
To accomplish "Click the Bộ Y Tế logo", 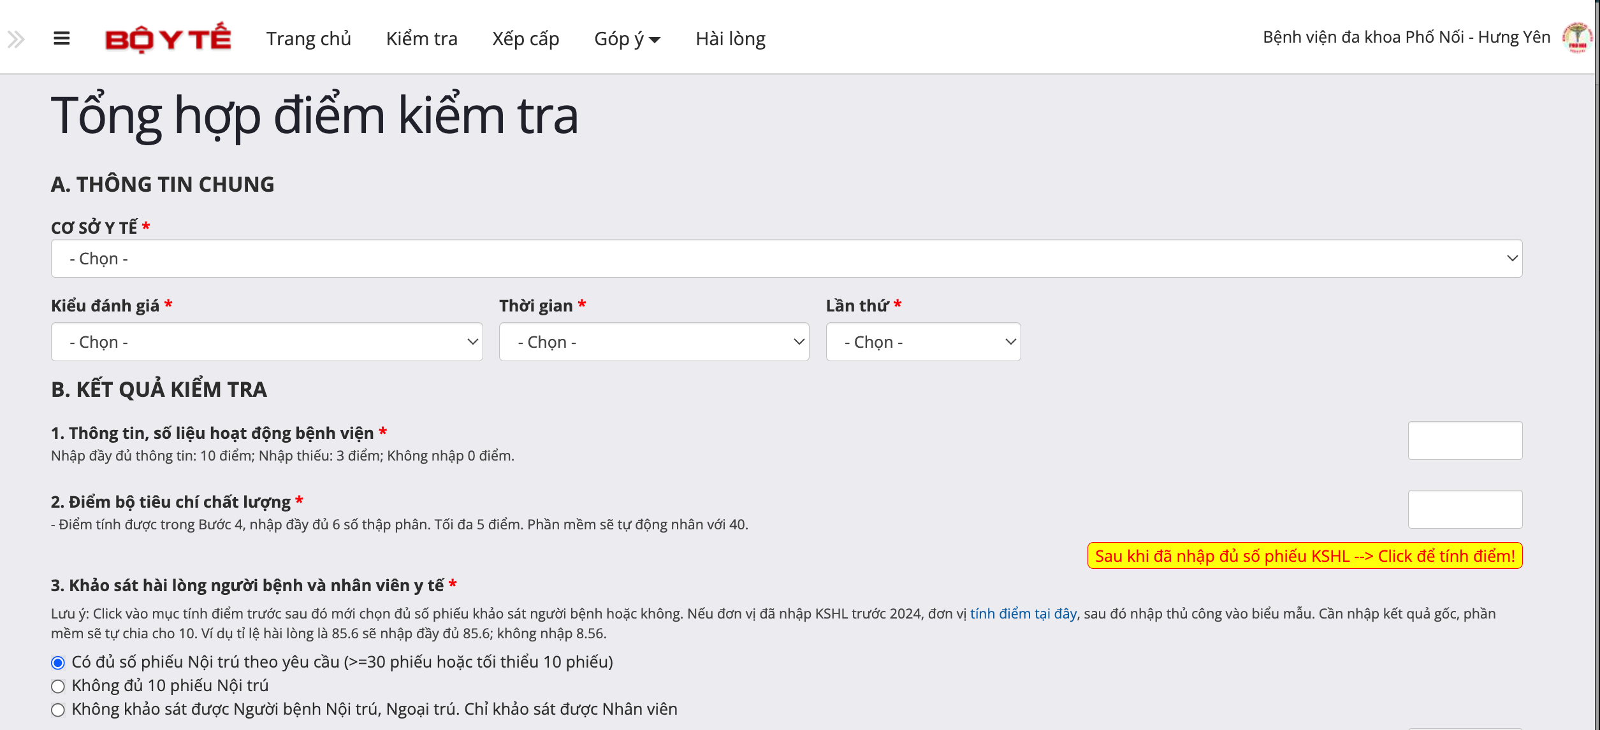I will pyautogui.click(x=168, y=38).
